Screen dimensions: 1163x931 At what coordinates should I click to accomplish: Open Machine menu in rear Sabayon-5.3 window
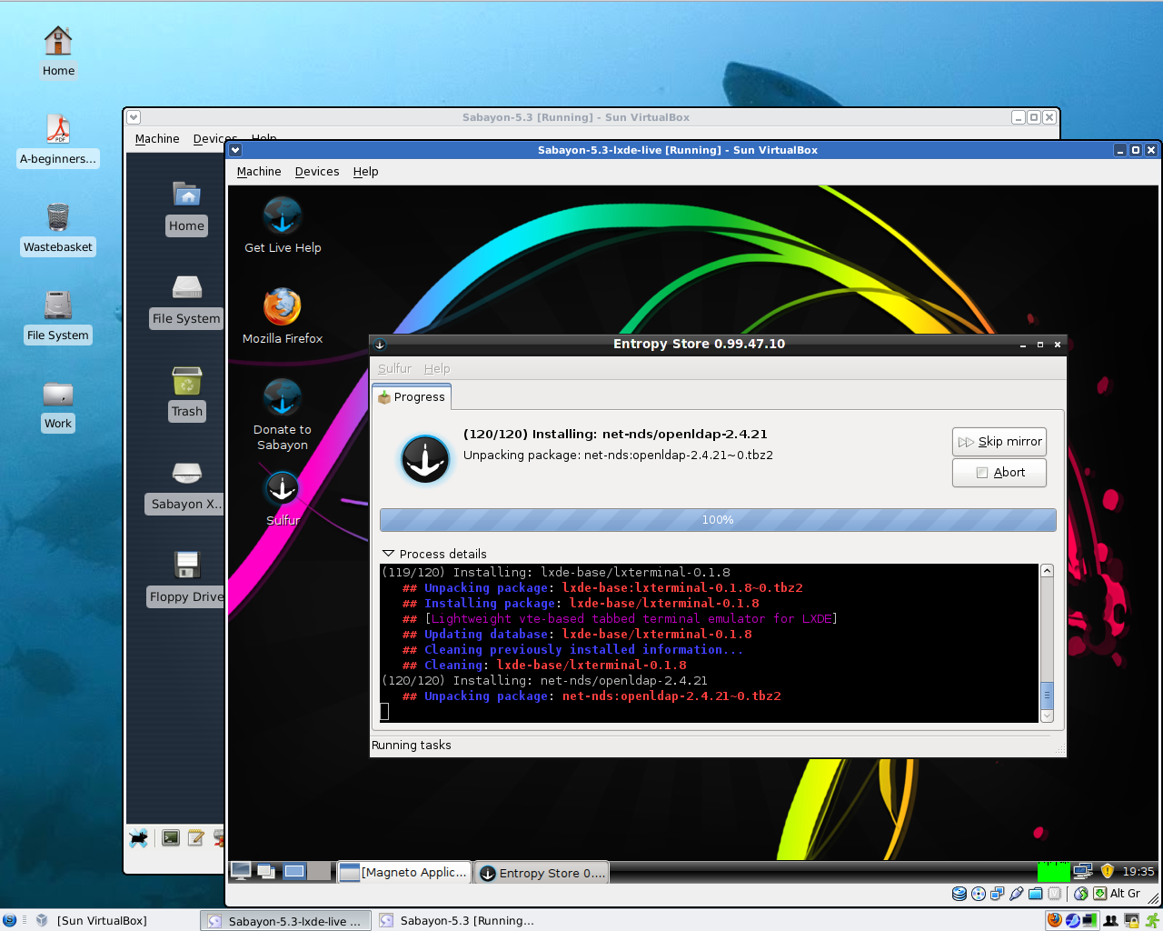[157, 139]
